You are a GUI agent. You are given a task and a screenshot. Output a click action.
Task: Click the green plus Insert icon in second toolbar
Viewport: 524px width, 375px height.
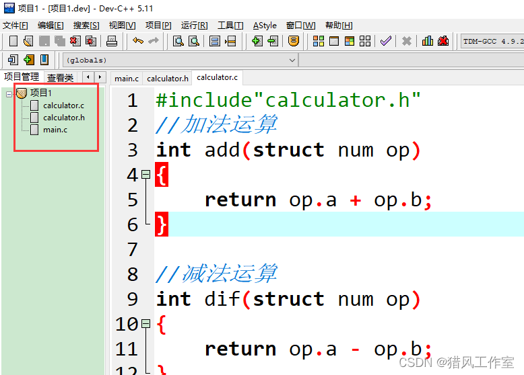(29, 60)
